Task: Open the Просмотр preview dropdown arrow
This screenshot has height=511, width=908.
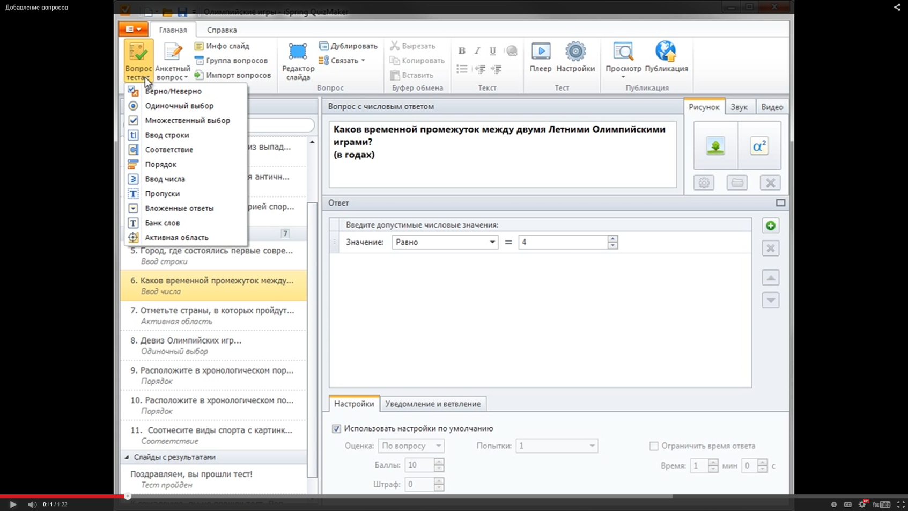Action: tap(623, 77)
